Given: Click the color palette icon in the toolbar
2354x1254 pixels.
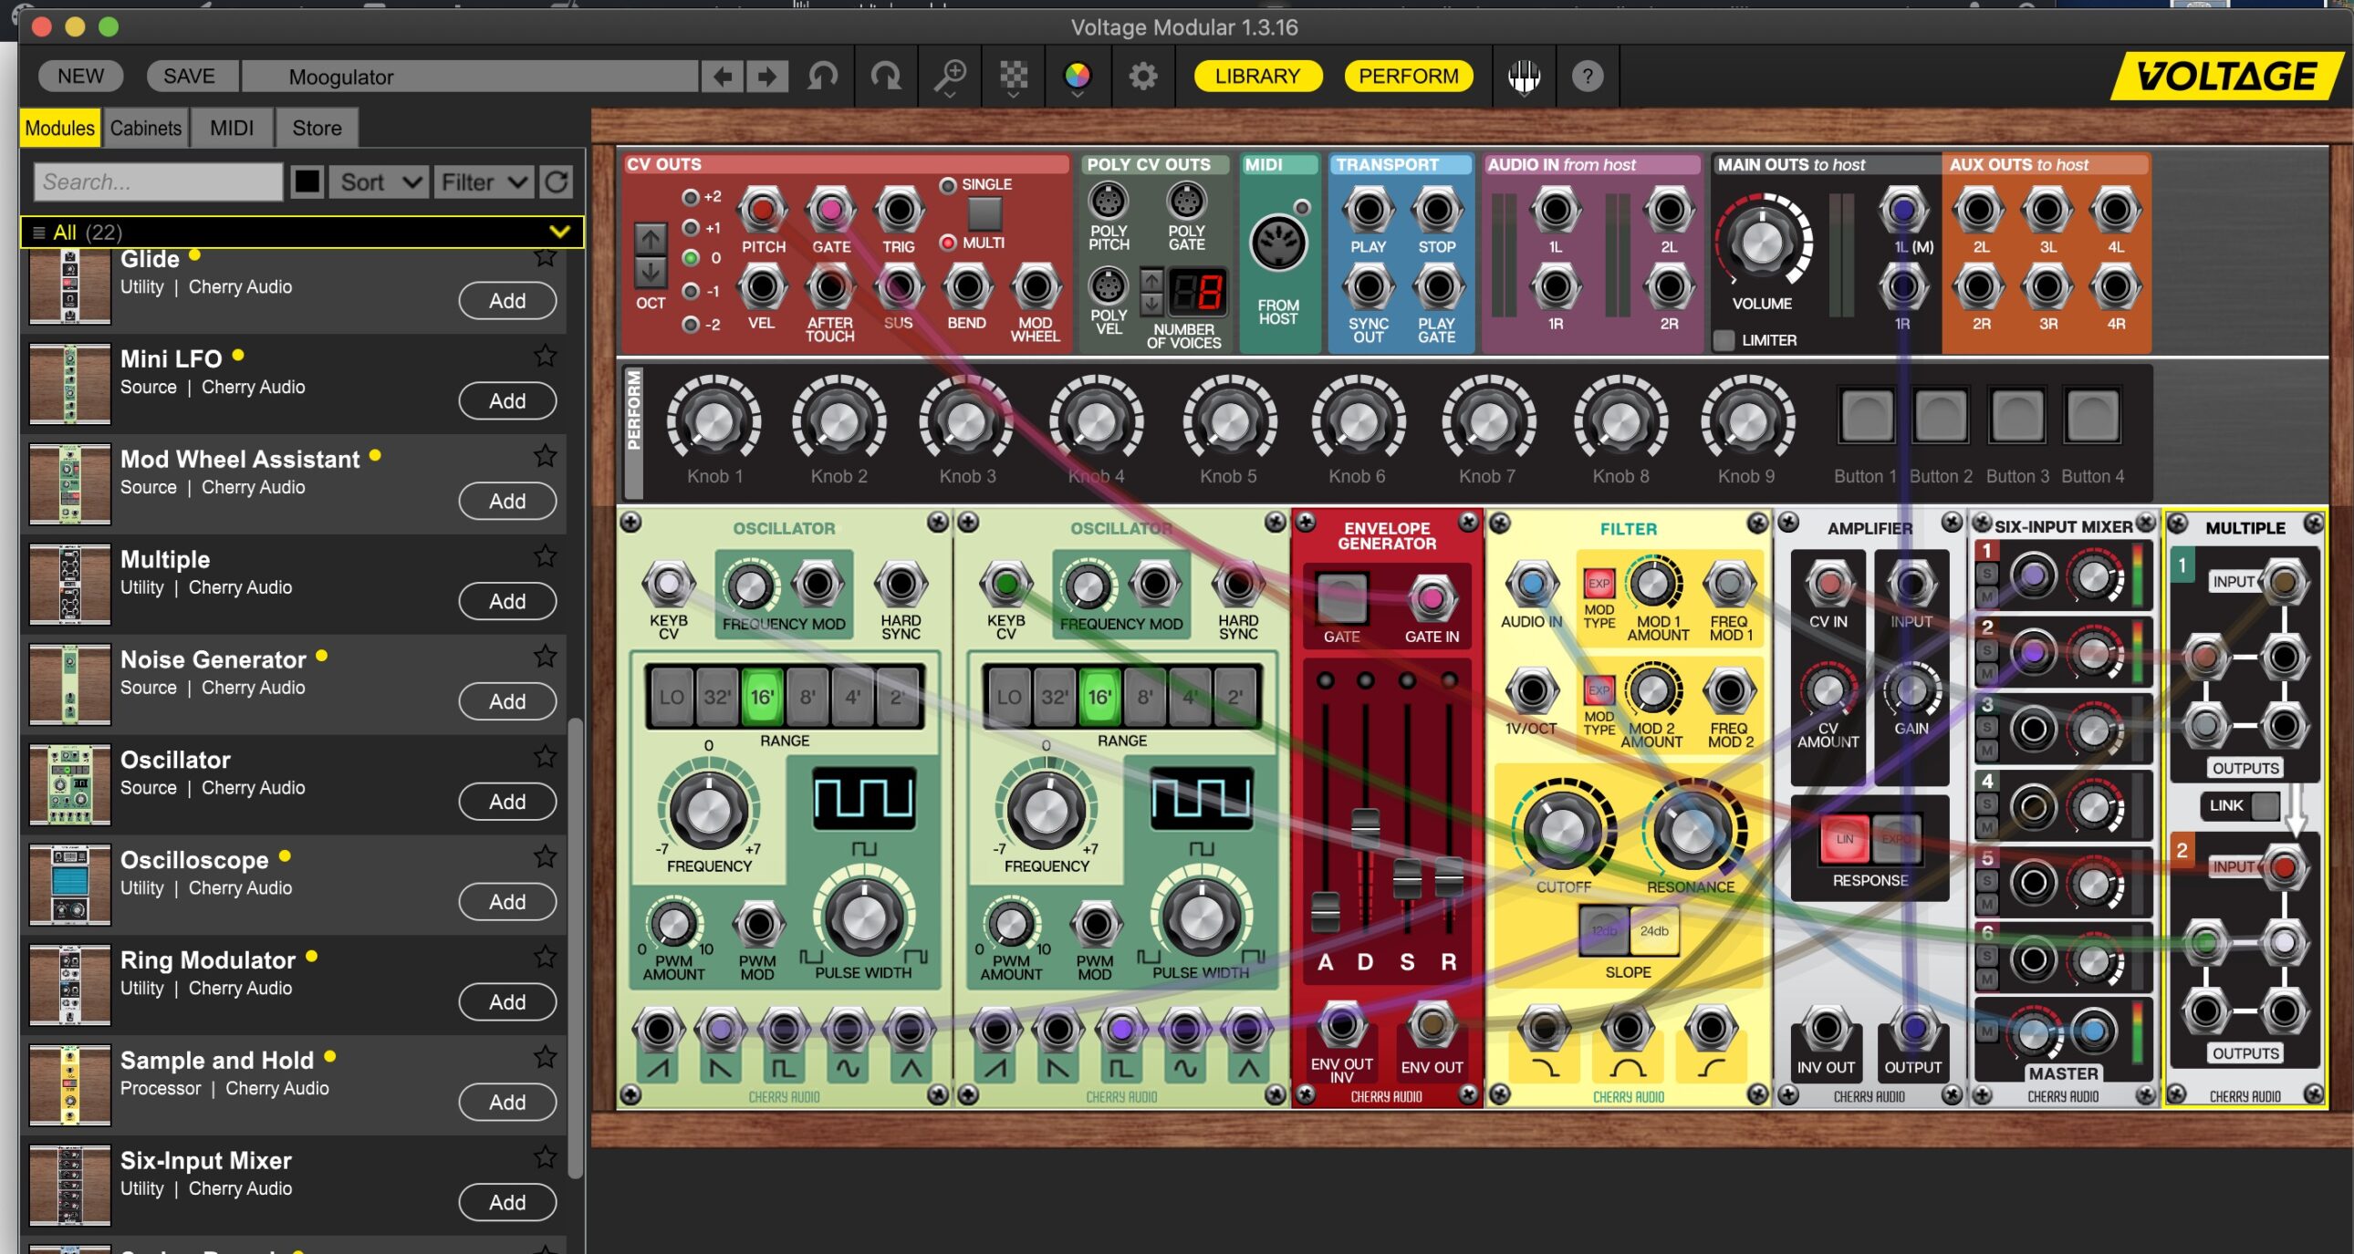Looking at the screenshot, I should pyautogui.click(x=1076, y=75).
